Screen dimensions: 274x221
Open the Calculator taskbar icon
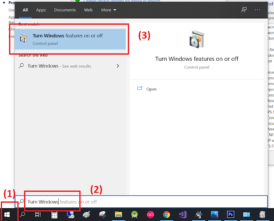[54, 215]
